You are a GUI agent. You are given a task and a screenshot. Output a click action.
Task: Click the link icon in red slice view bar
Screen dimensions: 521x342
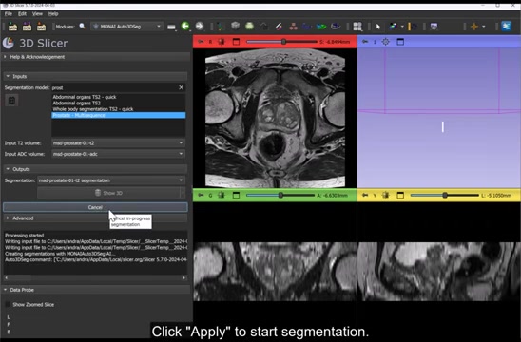click(221, 42)
